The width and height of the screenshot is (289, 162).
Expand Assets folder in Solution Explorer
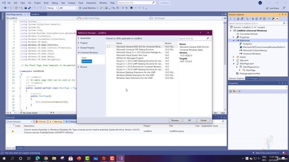point(233,57)
